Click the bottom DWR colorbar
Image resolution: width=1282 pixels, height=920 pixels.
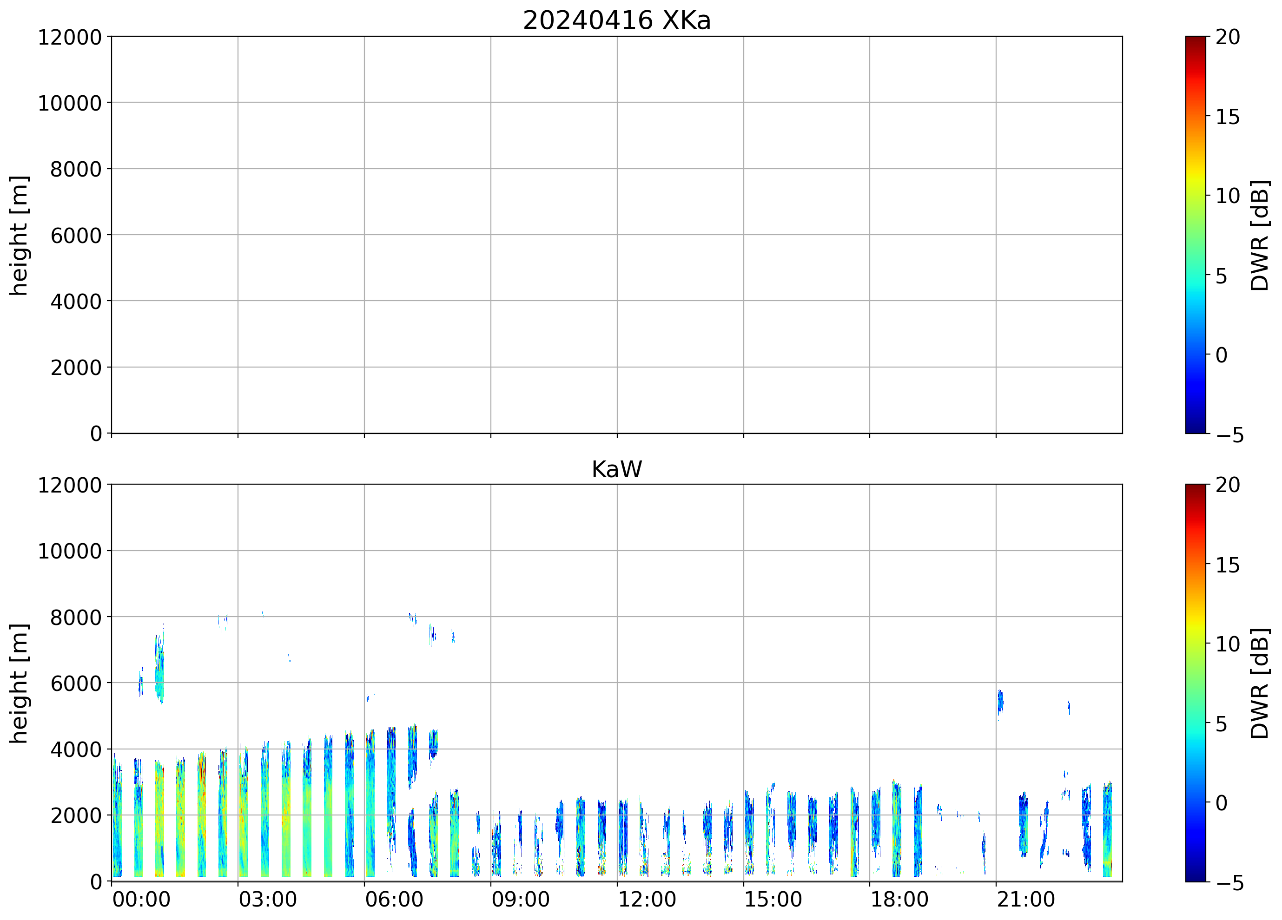pos(1195,683)
